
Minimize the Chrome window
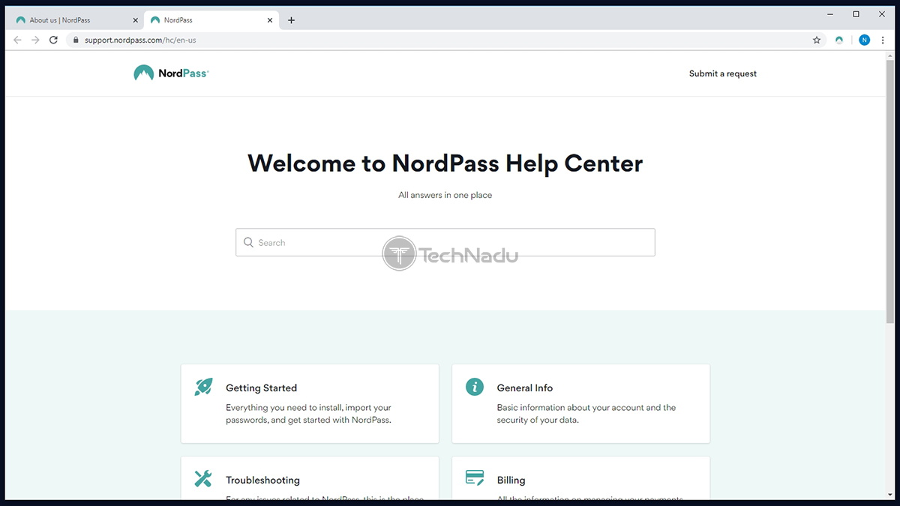pyautogui.click(x=831, y=13)
